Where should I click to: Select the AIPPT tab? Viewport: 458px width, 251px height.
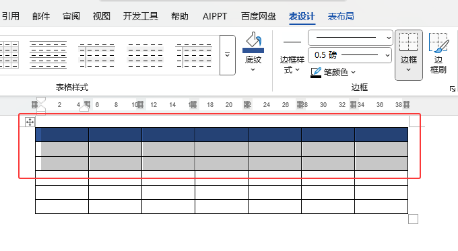pos(215,16)
